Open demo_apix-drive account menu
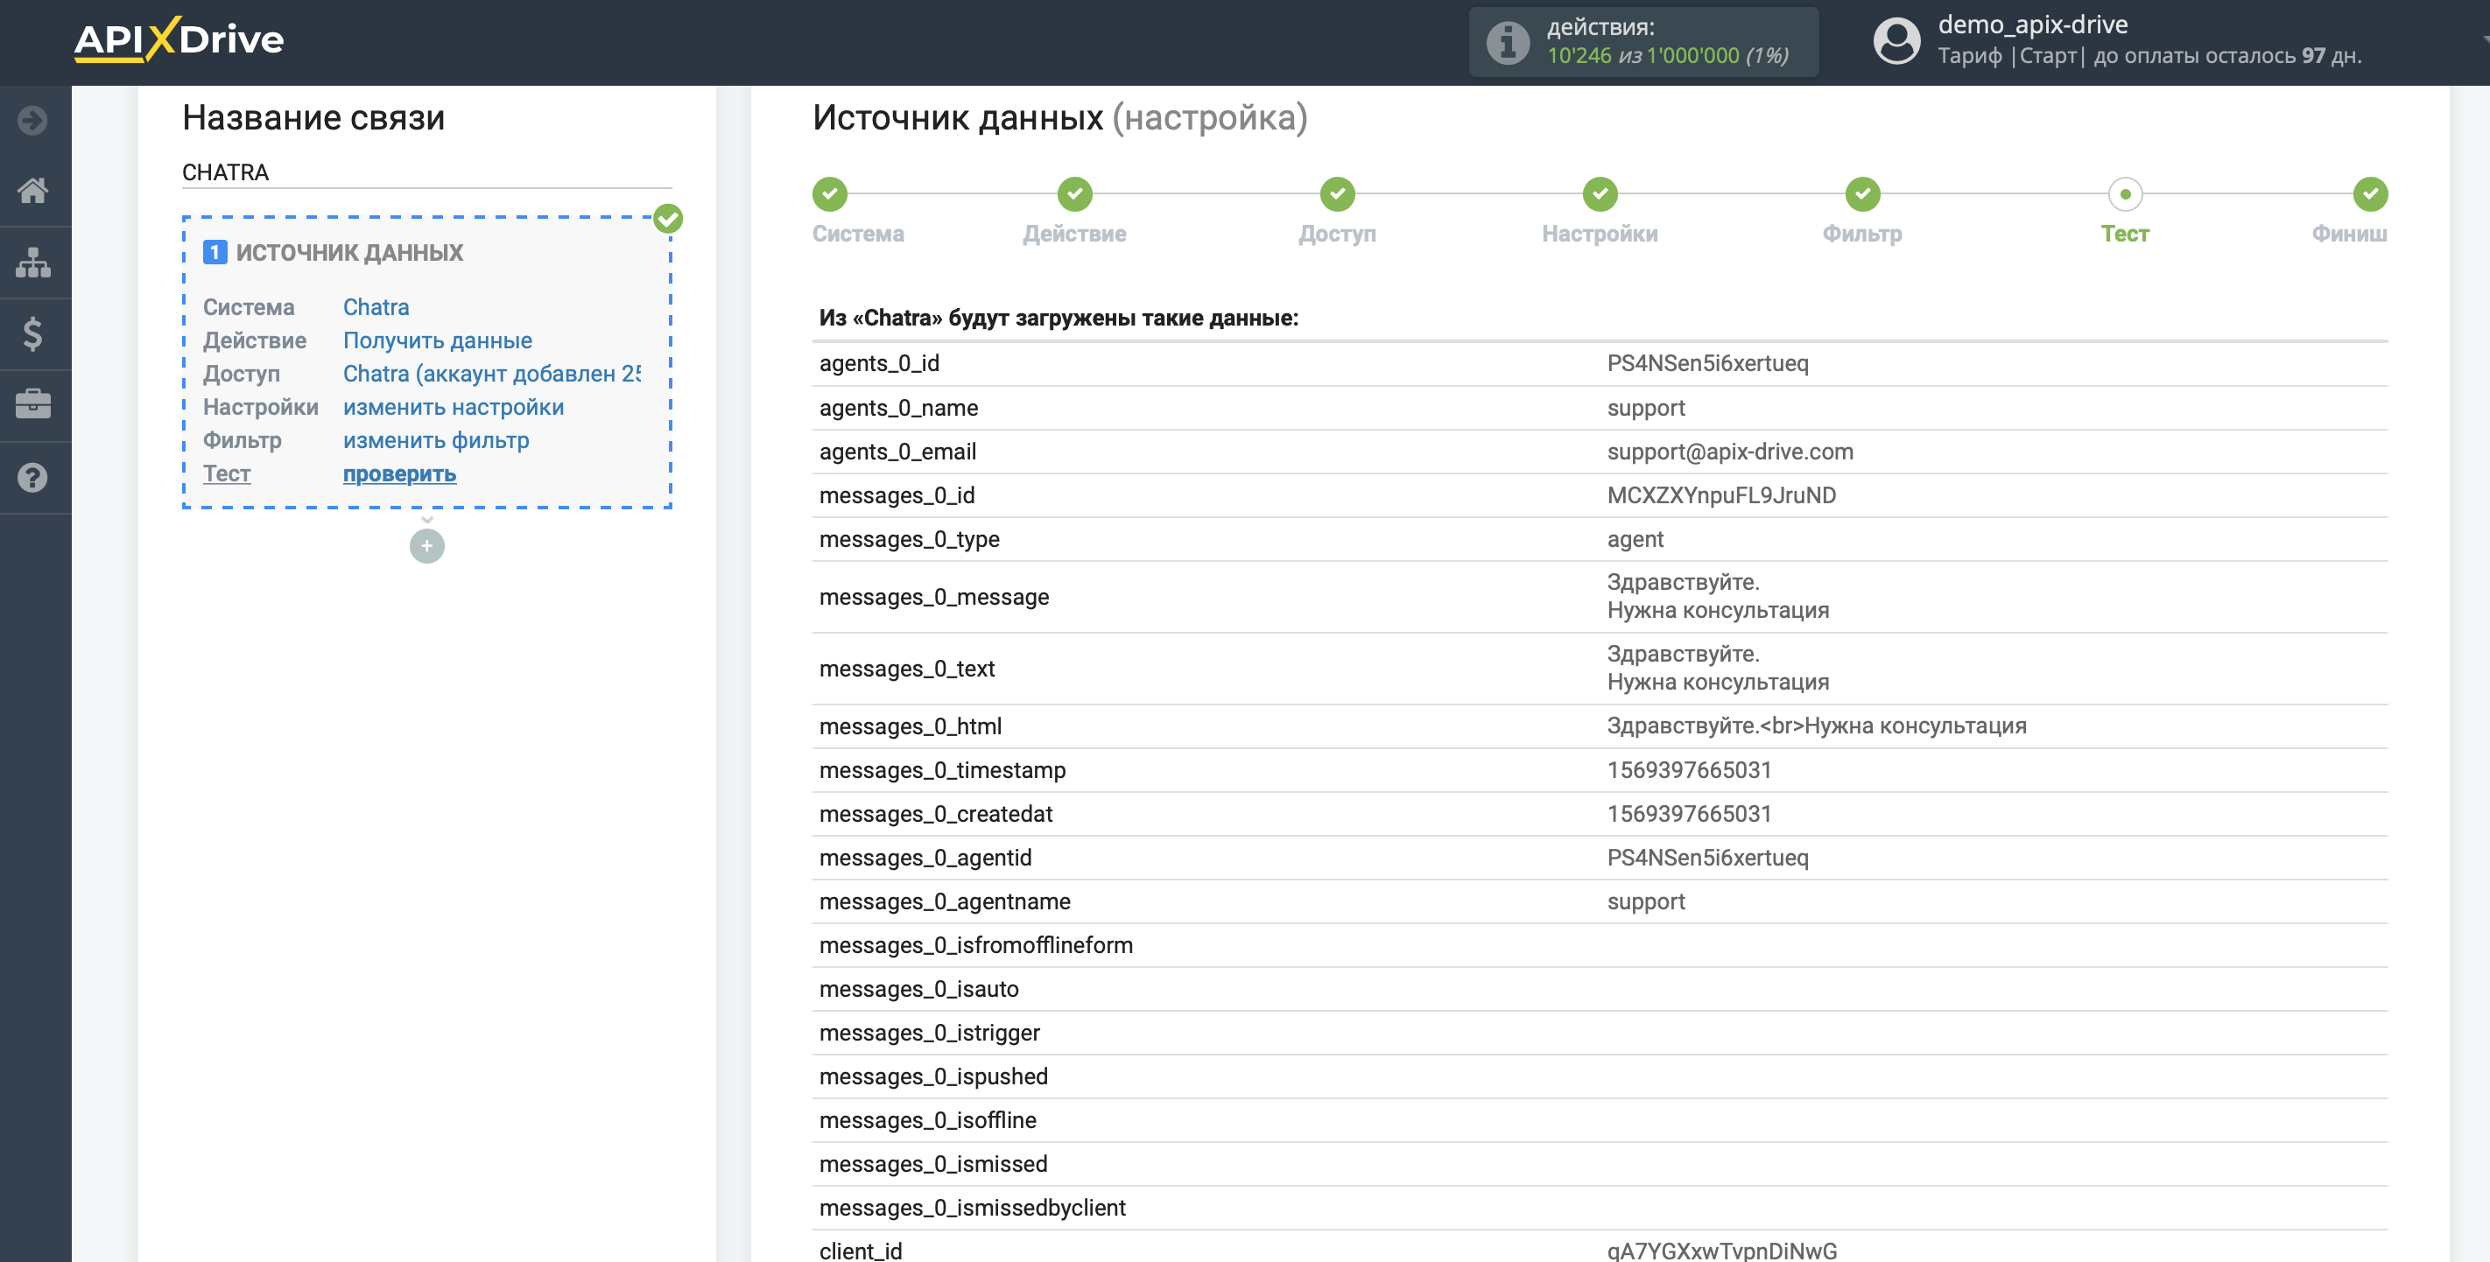 pyautogui.click(x=2032, y=25)
